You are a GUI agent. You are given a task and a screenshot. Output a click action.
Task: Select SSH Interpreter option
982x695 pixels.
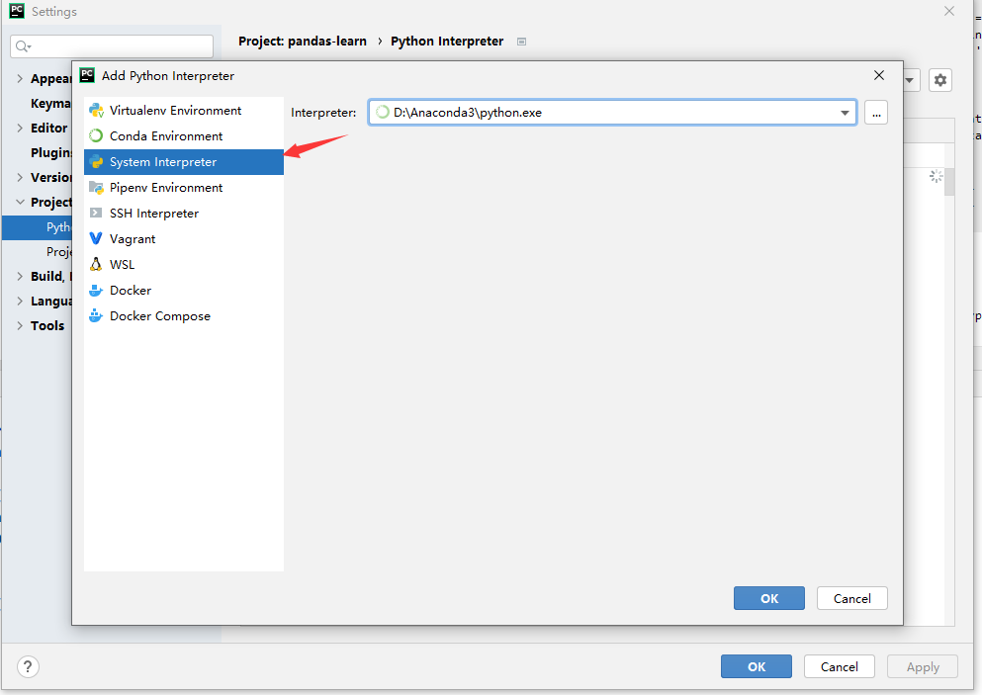(x=184, y=213)
